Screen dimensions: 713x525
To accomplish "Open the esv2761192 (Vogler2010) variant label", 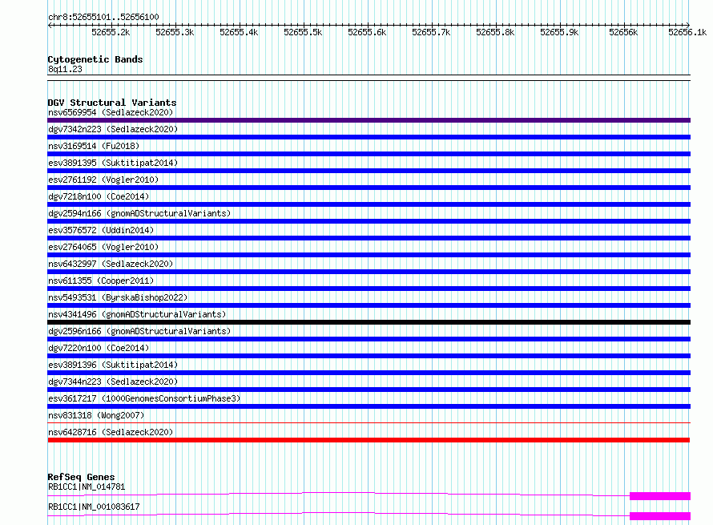I will (103, 180).
